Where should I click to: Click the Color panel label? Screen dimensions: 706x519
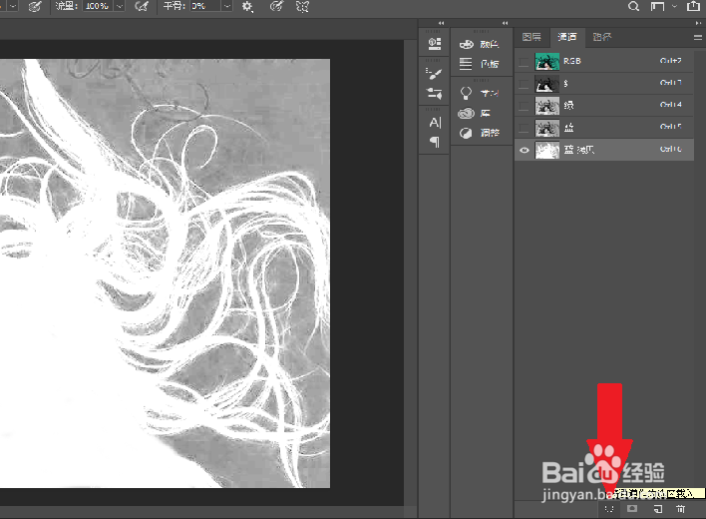coord(490,44)
